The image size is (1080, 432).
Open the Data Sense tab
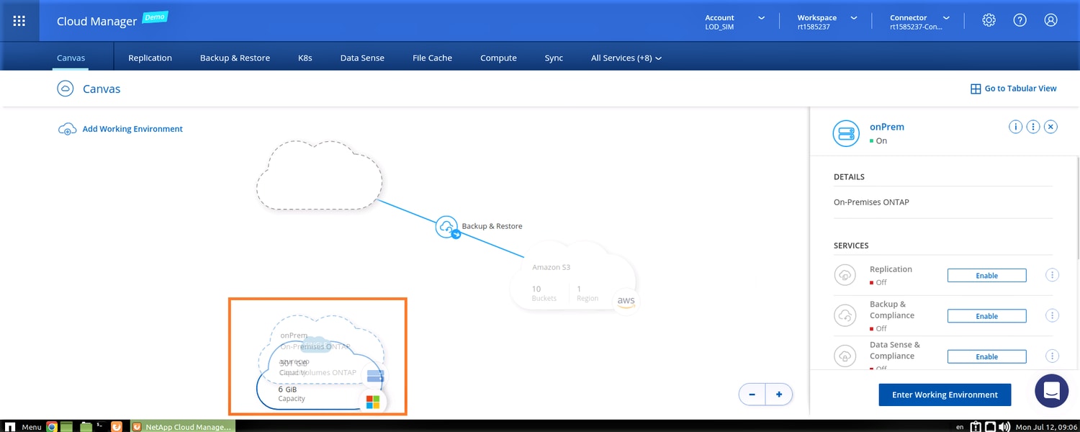[x=362, y=58]
